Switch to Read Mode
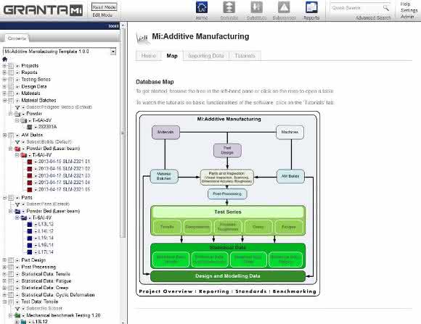 pos(105,7)
